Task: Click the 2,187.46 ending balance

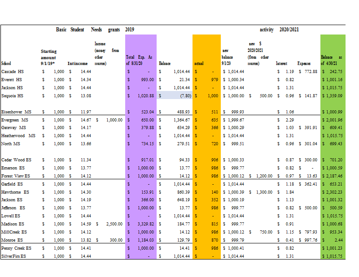Action: (334, 176)
